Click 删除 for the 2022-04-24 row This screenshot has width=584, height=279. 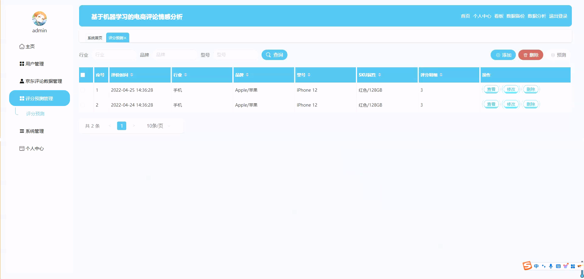531,104
